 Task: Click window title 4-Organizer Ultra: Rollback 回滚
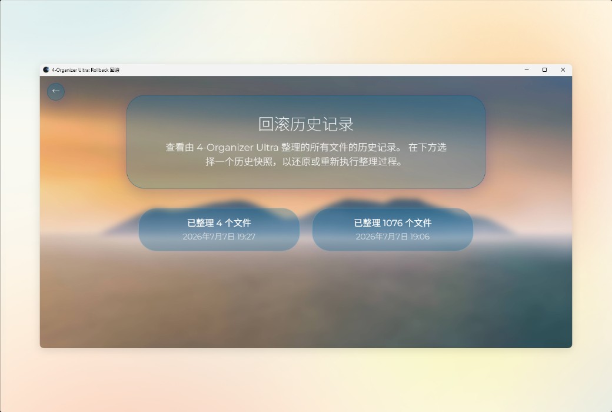point(85,70)
